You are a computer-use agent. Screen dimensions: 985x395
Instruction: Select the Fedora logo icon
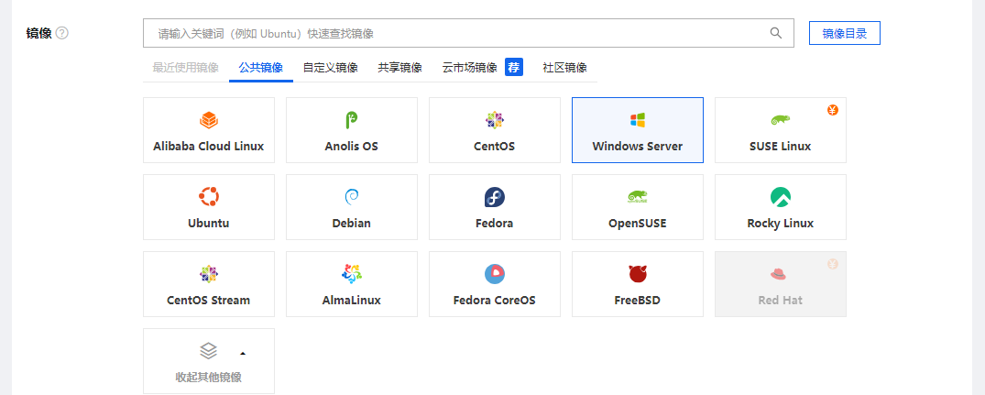pyautogui.click(x=494, y=197)
